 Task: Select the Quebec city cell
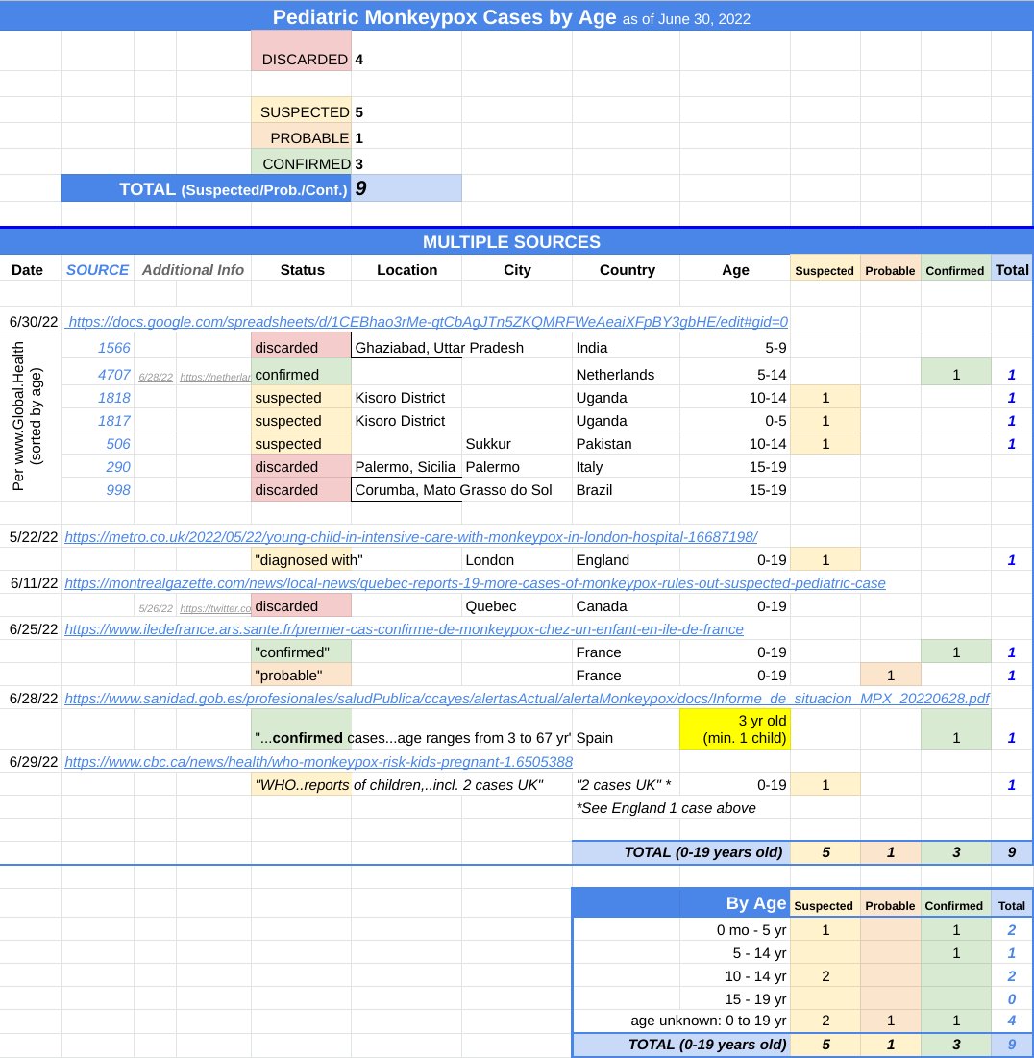tap(517, 606)
